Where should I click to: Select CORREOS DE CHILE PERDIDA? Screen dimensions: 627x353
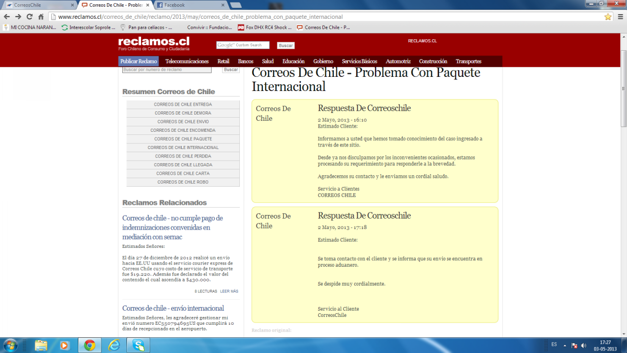point(183,156)
